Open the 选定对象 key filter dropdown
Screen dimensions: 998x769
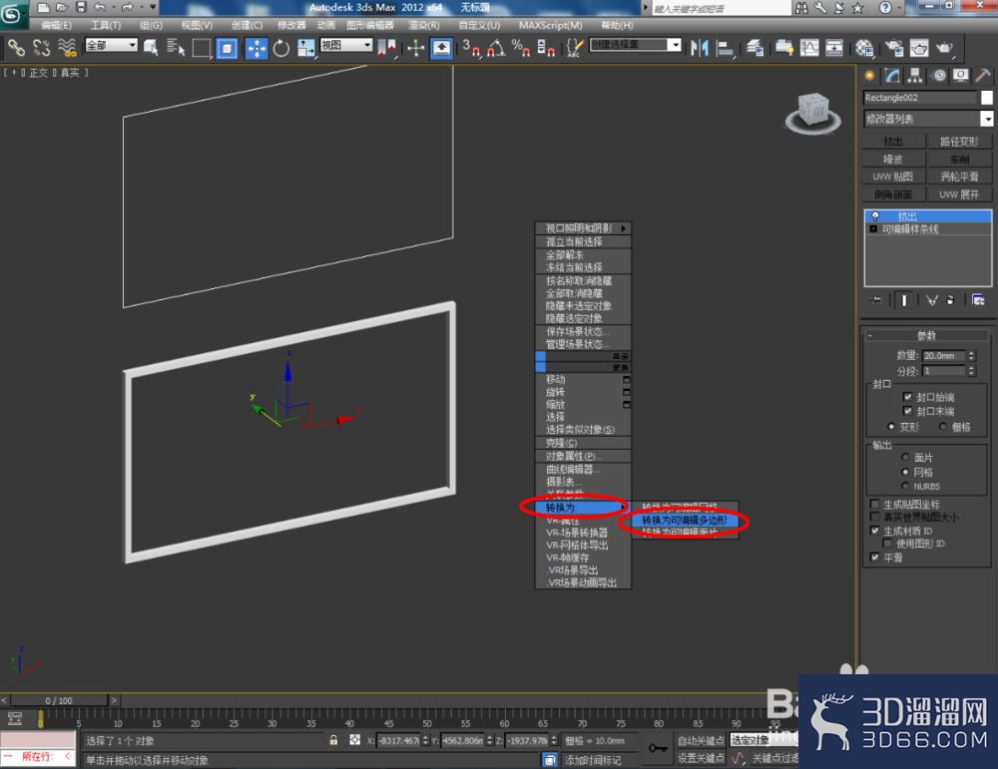tap(749, 740)
